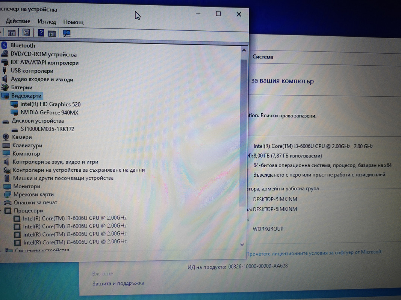Select the Bluetooth category icon
Image resolution: width=401 pixels, height=300 pixels.
coord(5,45)
